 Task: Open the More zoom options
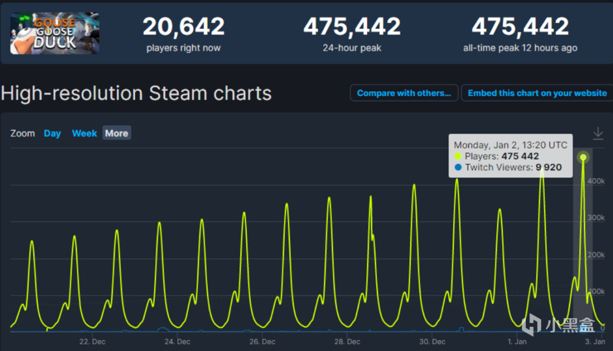pyautogui.click(x=117, y=133)
